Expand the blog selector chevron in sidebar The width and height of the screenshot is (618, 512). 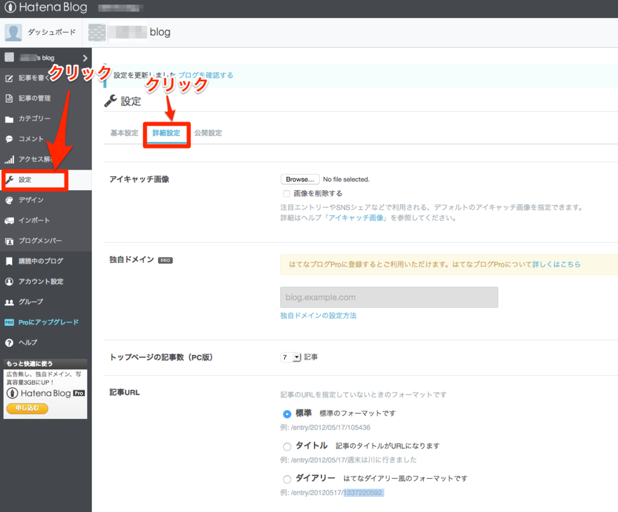[x=84, y=58]
